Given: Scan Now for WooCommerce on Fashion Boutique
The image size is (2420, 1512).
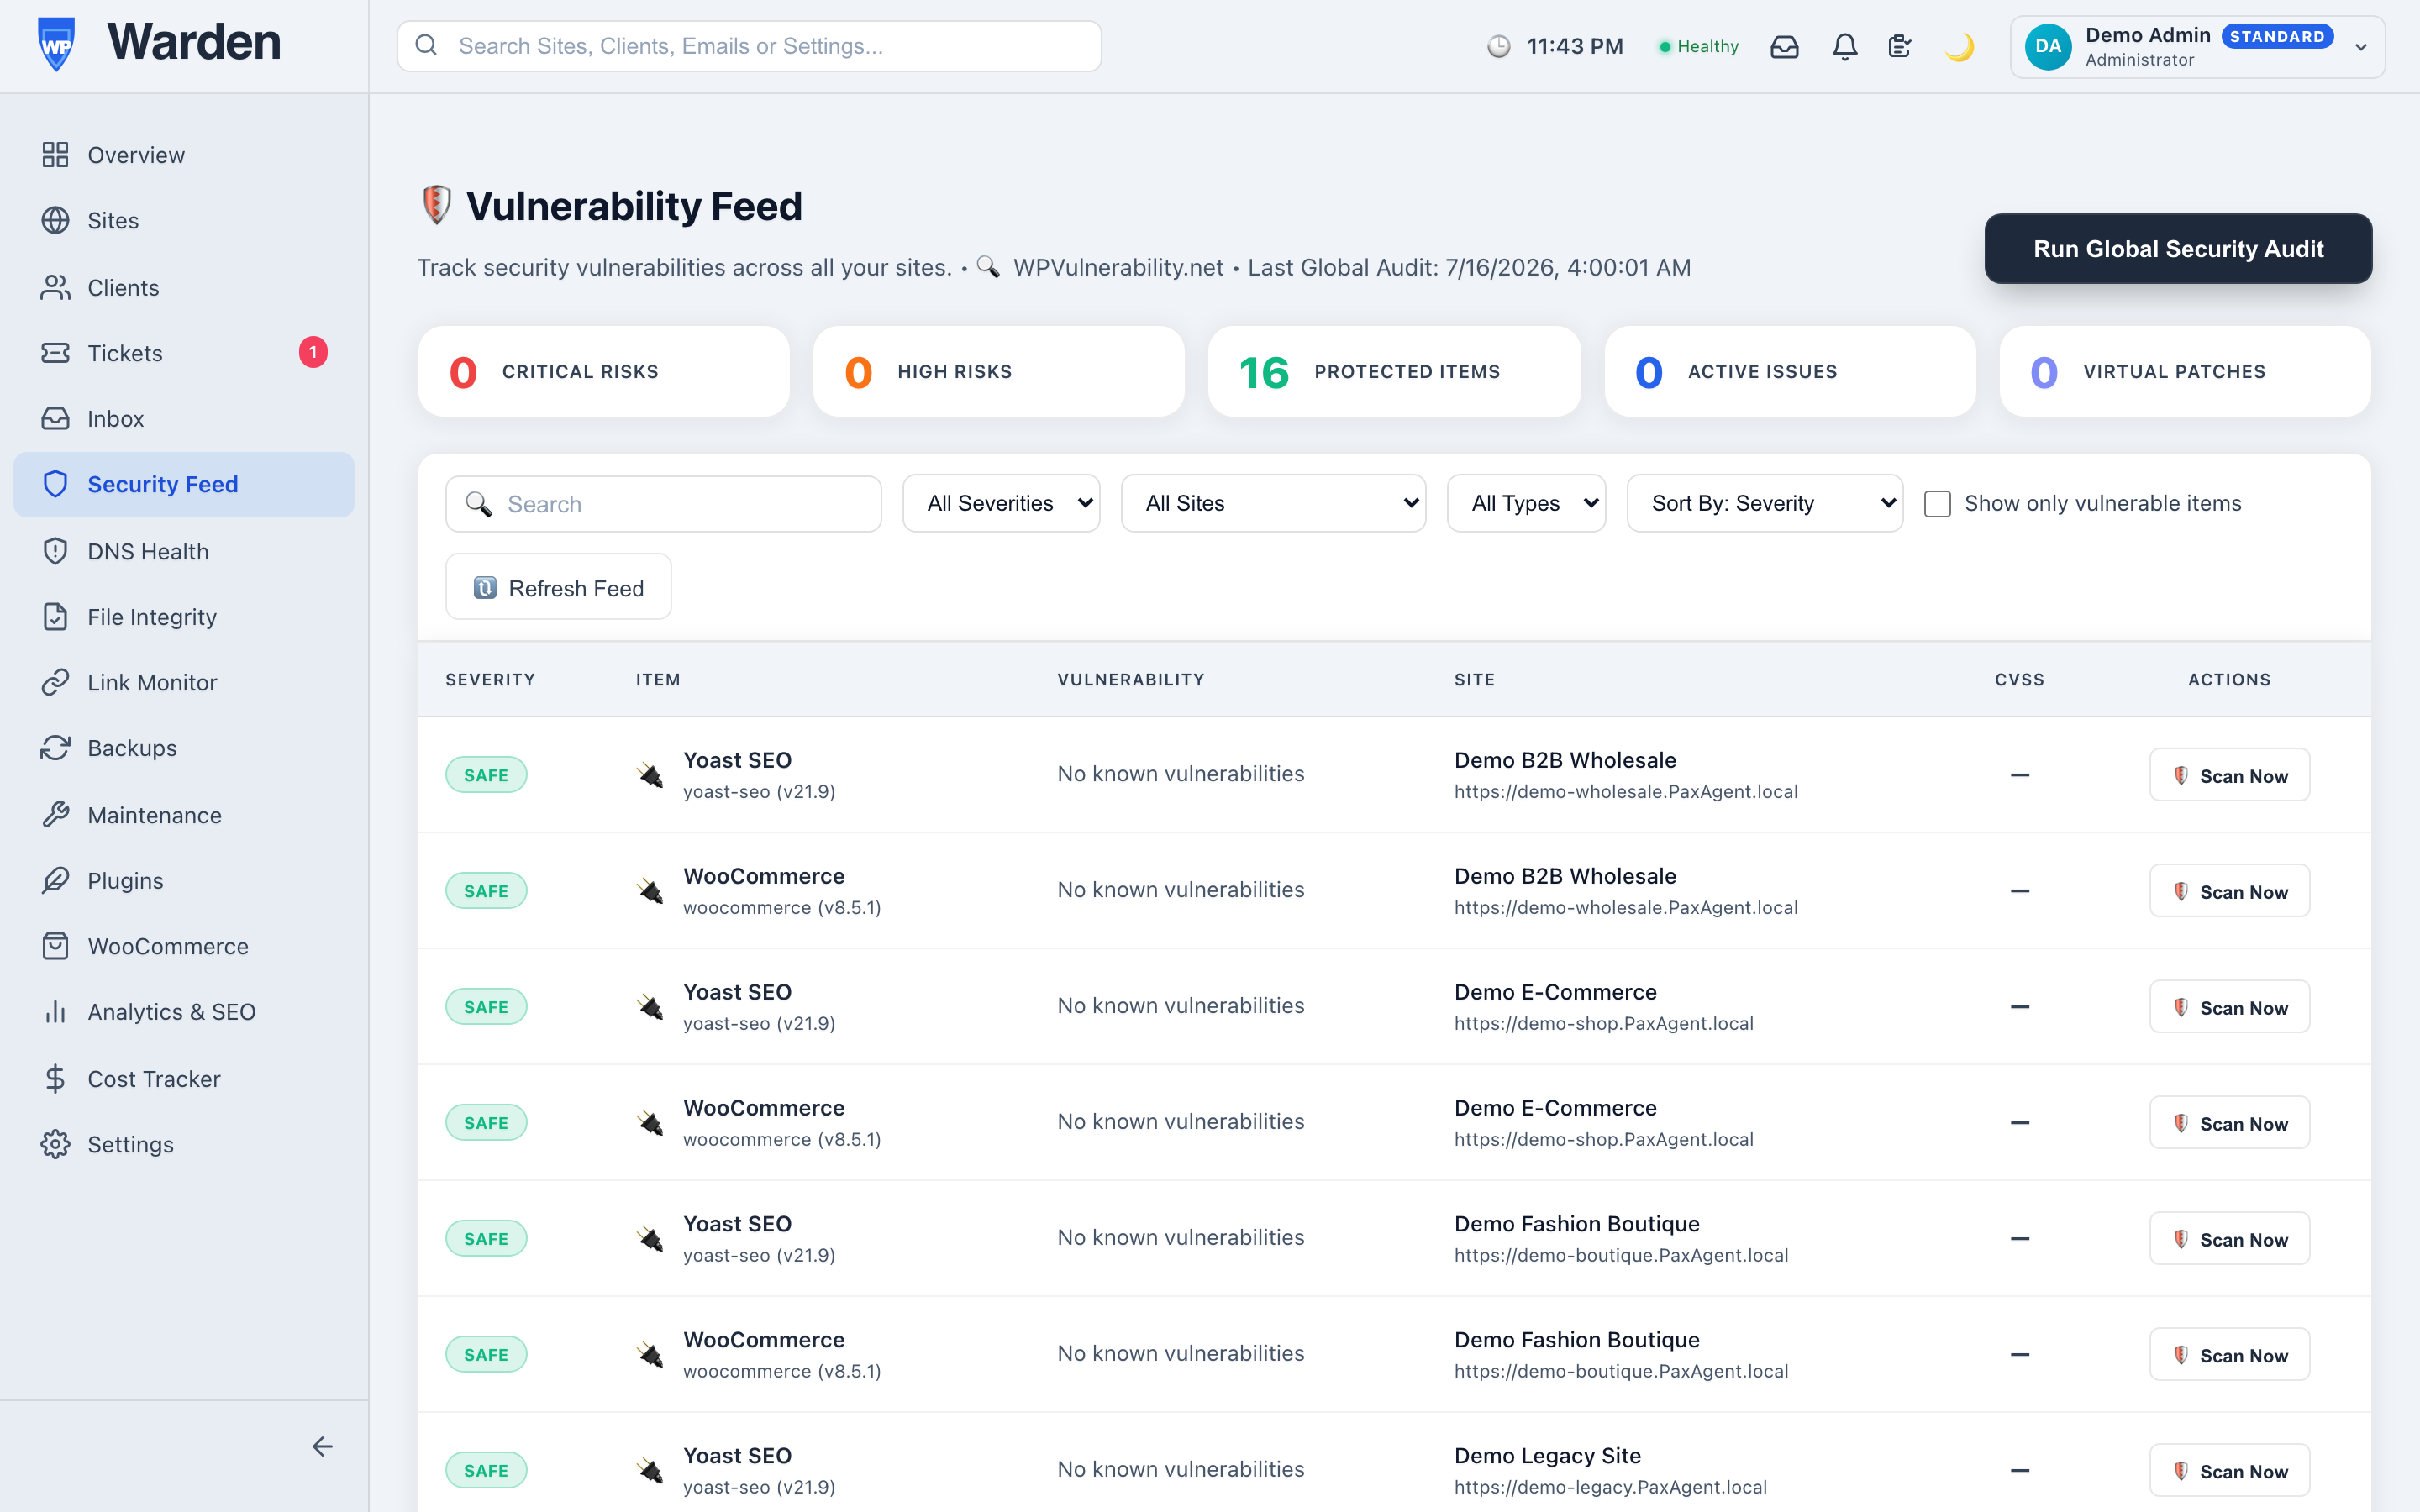Looking at the screenshot, I should [2229, 1355].
